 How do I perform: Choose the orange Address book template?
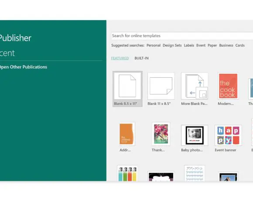coord(127,134)
